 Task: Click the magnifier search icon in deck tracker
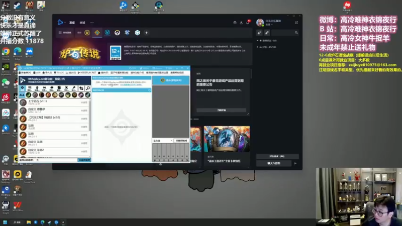(x=87, y=88)
